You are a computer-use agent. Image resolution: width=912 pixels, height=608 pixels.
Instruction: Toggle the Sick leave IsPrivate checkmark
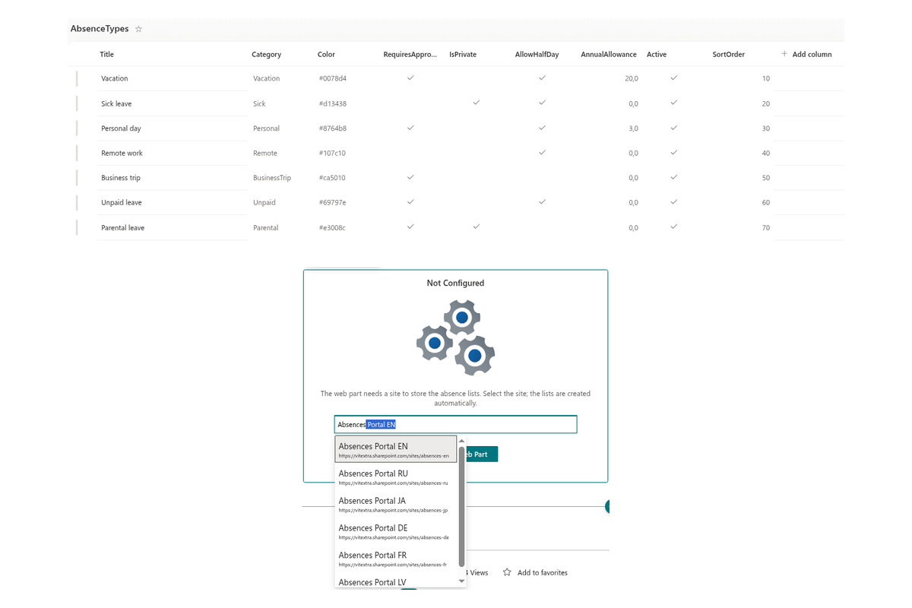(x=477, y=103)
